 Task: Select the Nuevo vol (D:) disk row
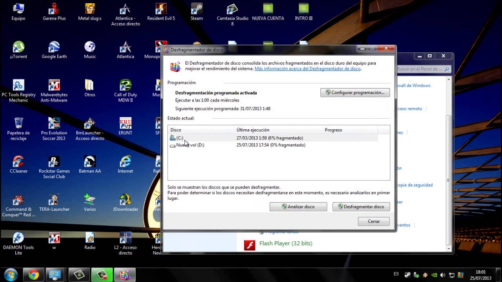pyautogui.click(x=273, y=145)
